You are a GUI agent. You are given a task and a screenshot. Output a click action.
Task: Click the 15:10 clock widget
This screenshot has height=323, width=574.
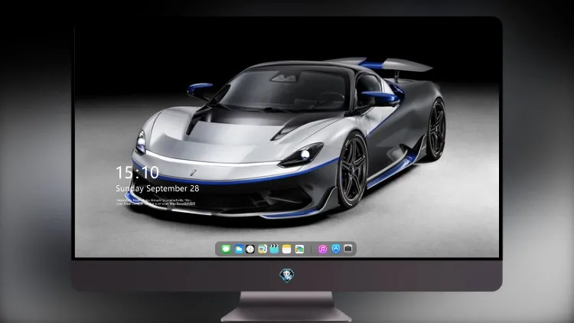pos(137,172)
